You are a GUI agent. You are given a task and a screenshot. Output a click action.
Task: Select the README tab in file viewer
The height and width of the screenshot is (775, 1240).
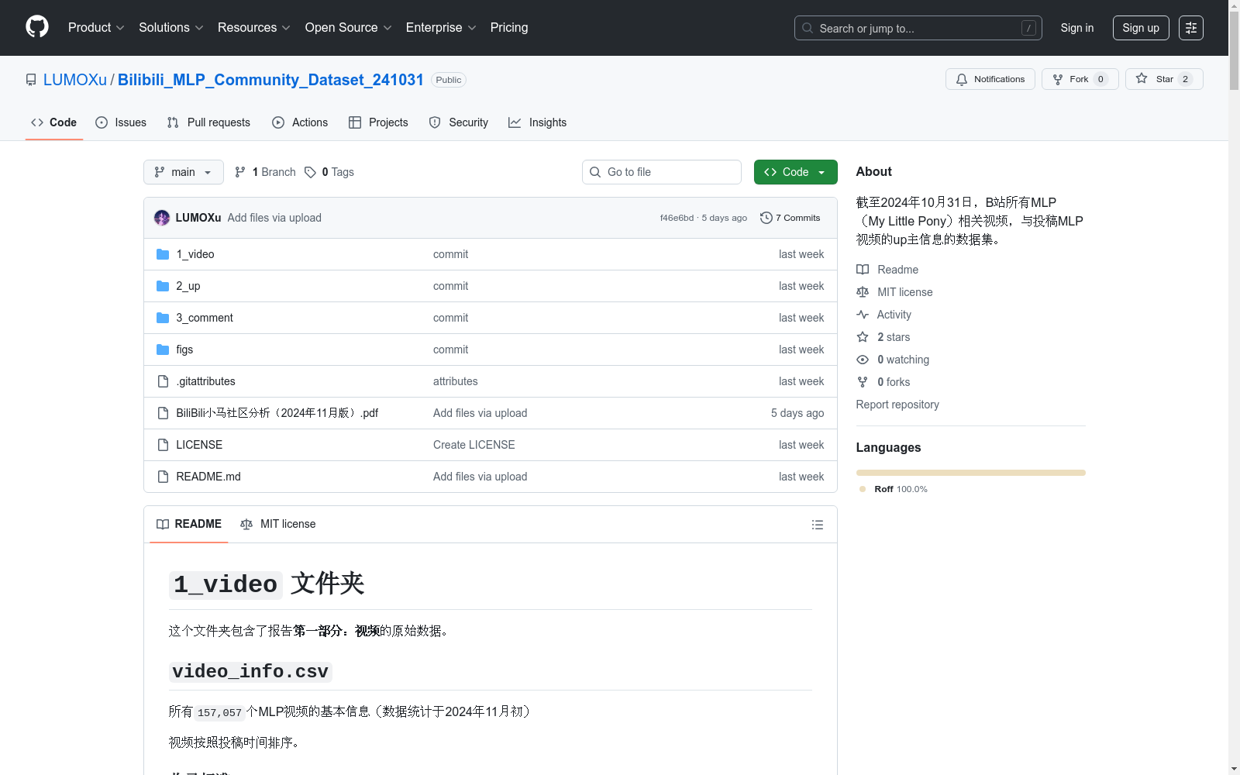coord(189,524)
